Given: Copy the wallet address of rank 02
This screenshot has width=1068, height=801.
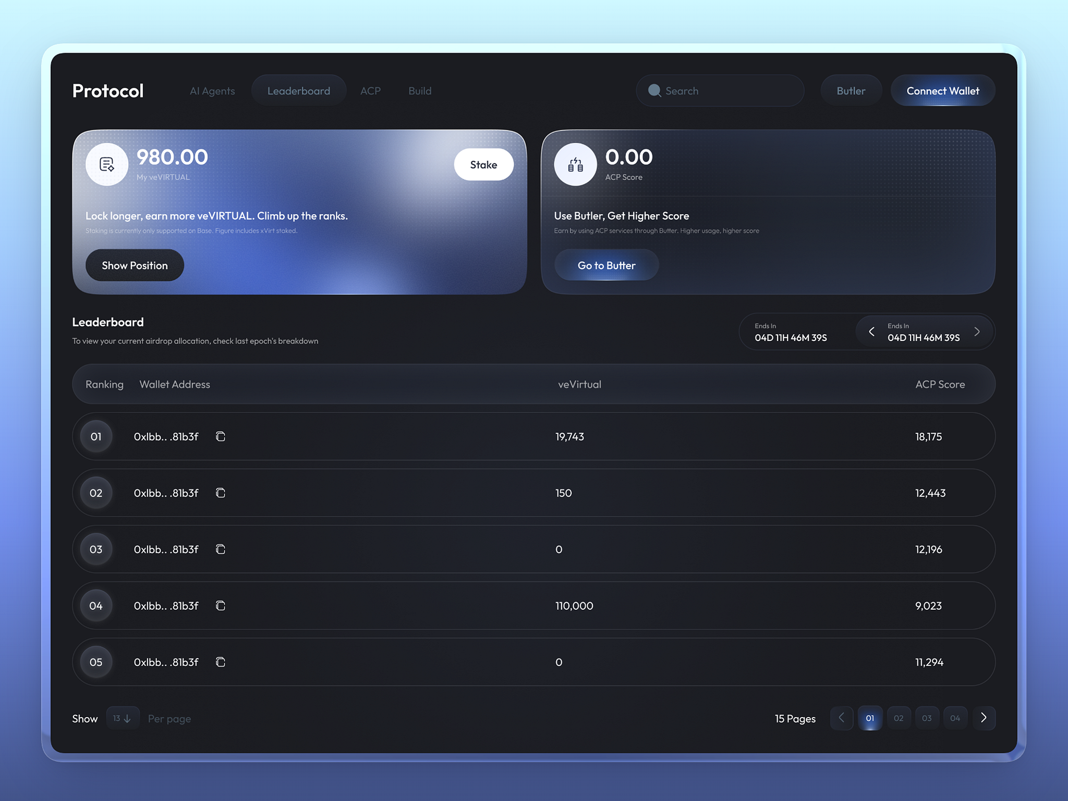Looking at the screenshot, I should (220, 493).
